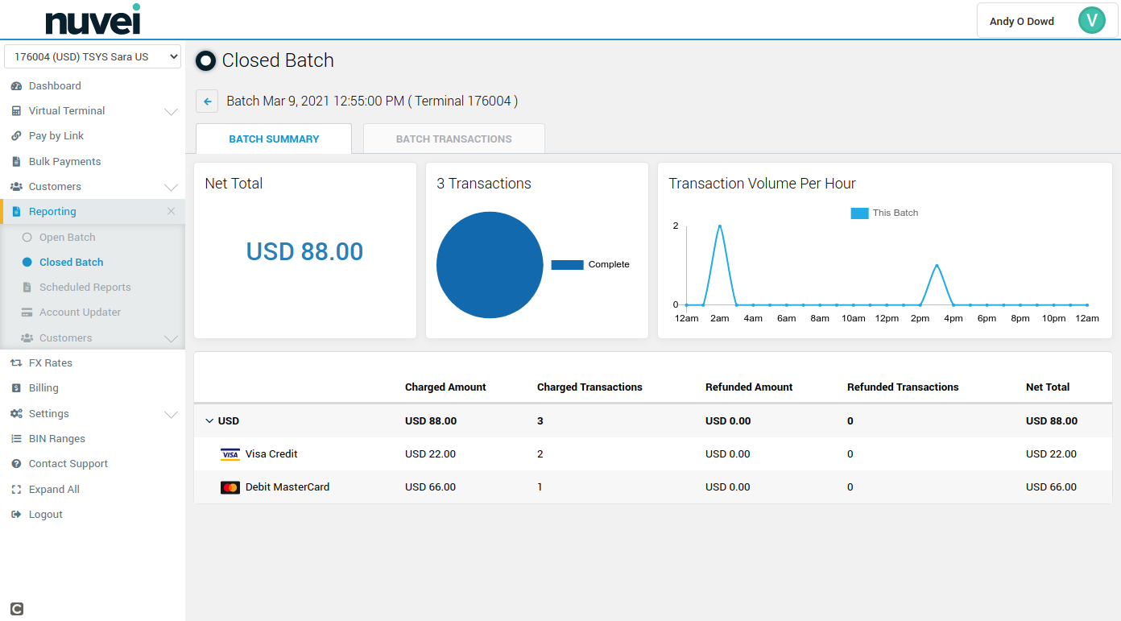Expand the Settings menu chevron

[x=171, y=414]
